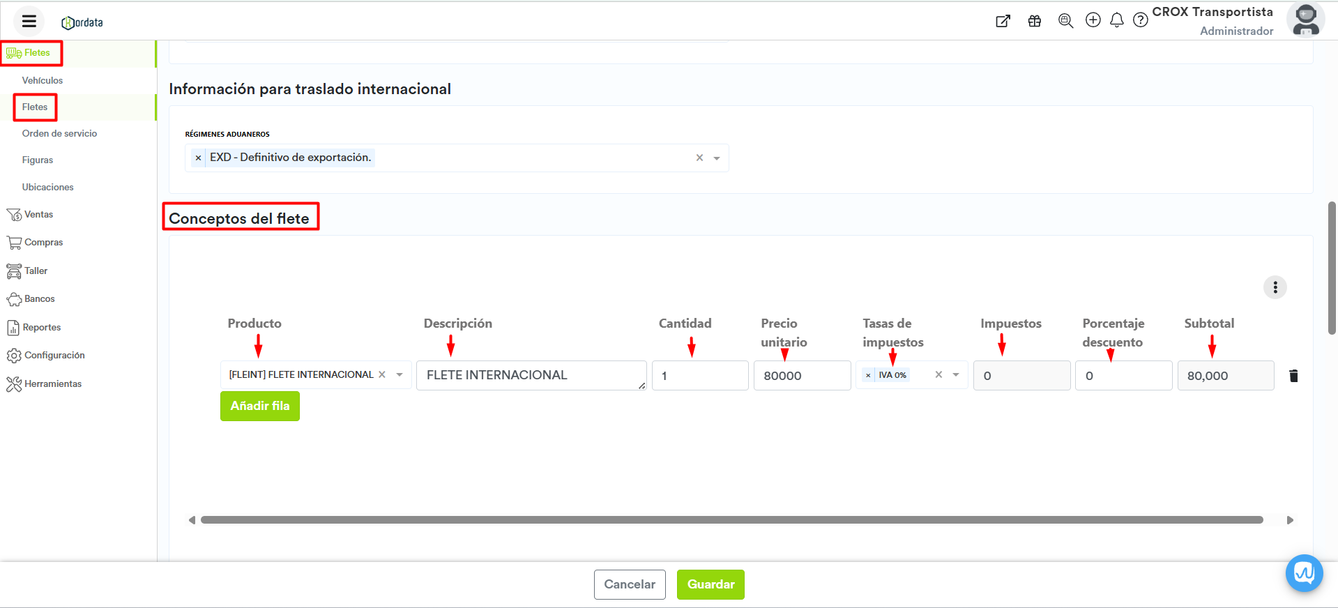
Task: Open the three-dot options menu
Action: click(x=1275, y=287)
